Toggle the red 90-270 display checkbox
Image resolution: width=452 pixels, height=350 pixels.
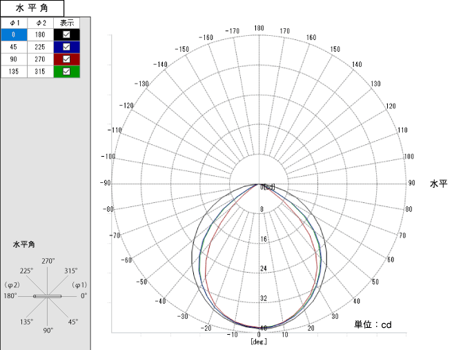click(x=66, y=59)
